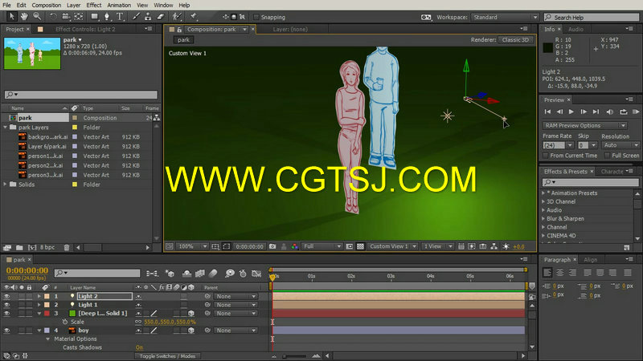Select the Rectangle shape tool
Viewport: 643px width, 361px height.
click(x=94, y=17)
